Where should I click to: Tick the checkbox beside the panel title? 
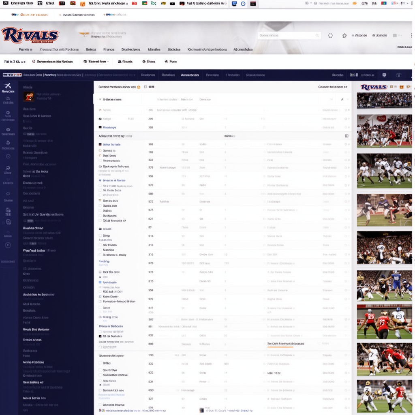click(145, 87)
